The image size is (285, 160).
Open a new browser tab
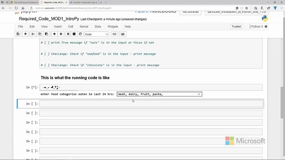coord(101,3)
